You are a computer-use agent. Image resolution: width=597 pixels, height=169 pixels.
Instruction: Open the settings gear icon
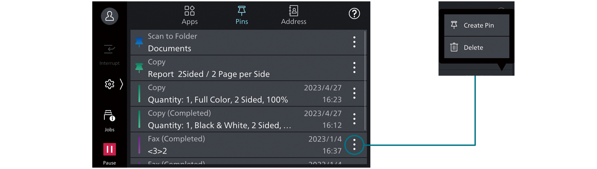109,84
